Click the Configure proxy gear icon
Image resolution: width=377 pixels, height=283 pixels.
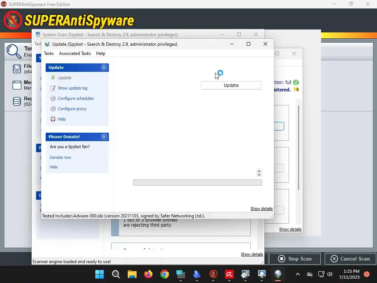coord(53,109)
